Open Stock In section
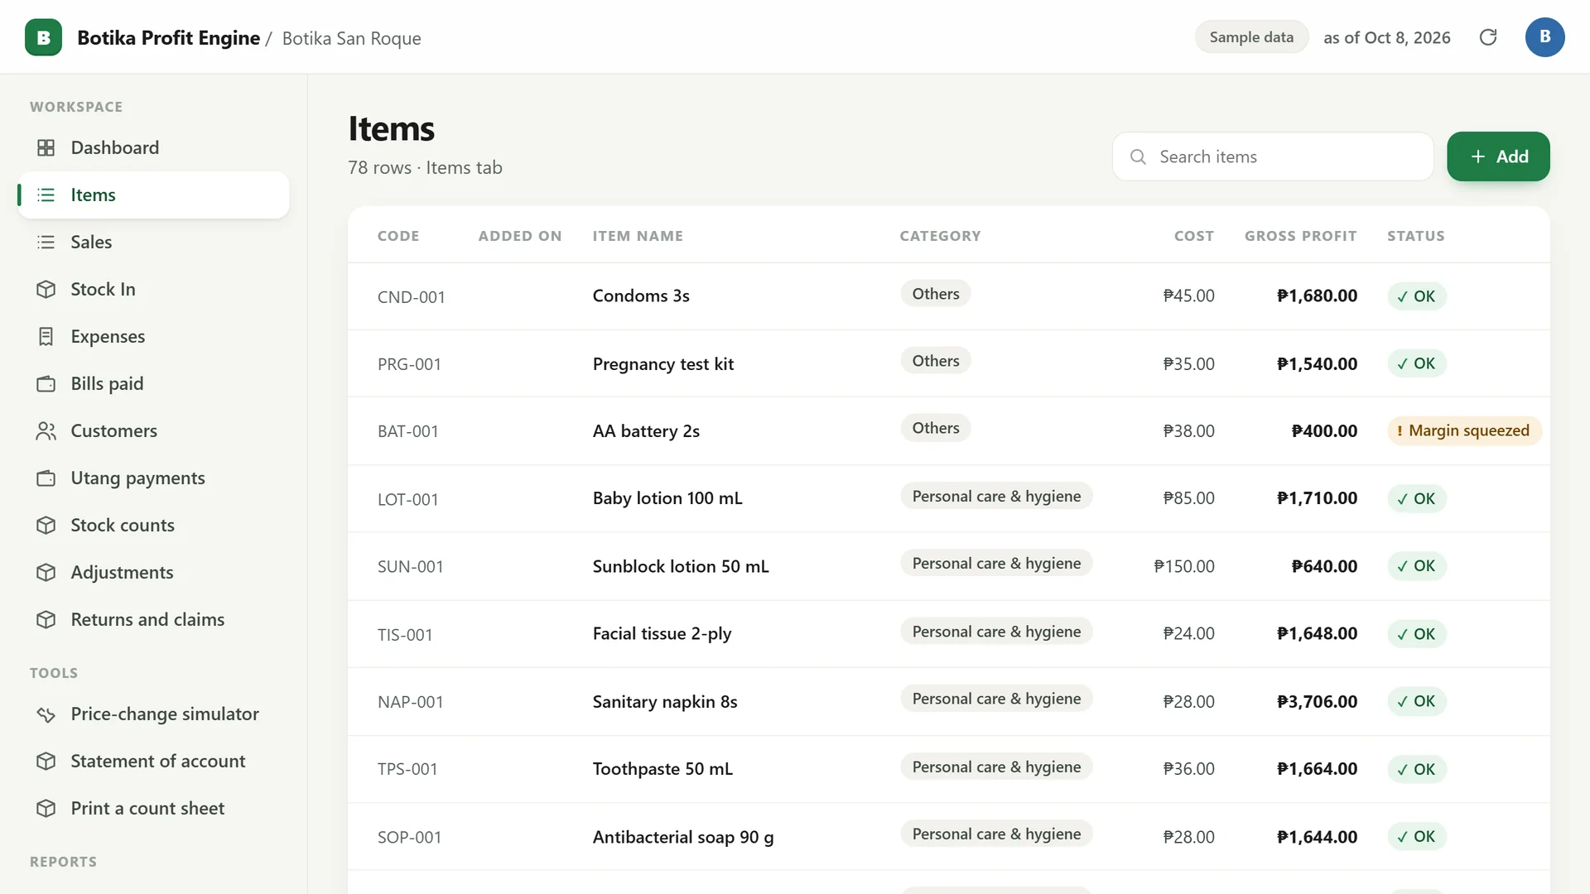The height and width of the screenshot is (894, 1590). [153, 289]
